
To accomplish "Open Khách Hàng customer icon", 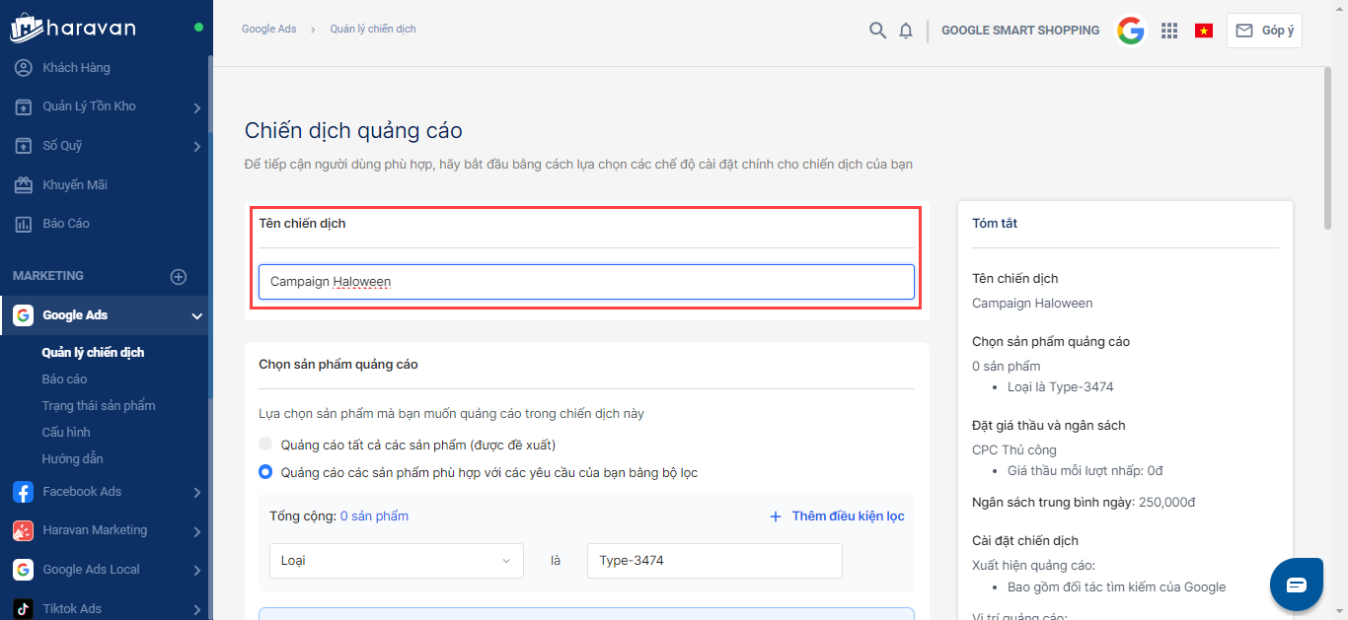I will [24, 68].
